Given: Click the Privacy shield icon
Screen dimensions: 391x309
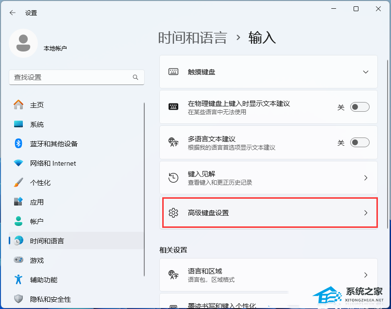Looking at the screenshot, I should coord(18,299).
